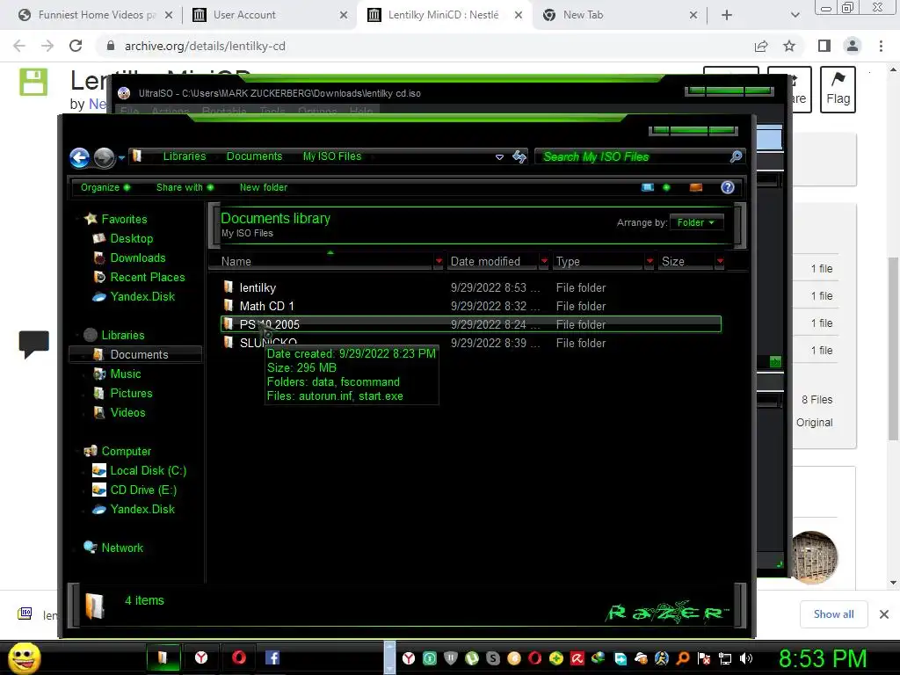Toggle the preview pane icon
Image resolution: width=900 pixels, height=675 pixels.
coord(696,188)
